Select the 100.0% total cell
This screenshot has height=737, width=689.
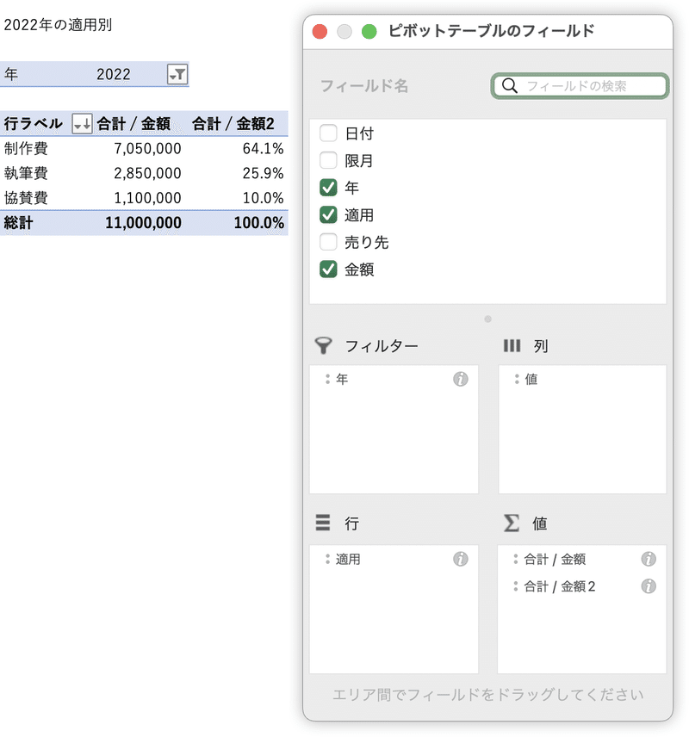pyautogui.click(x=238, y=223)
